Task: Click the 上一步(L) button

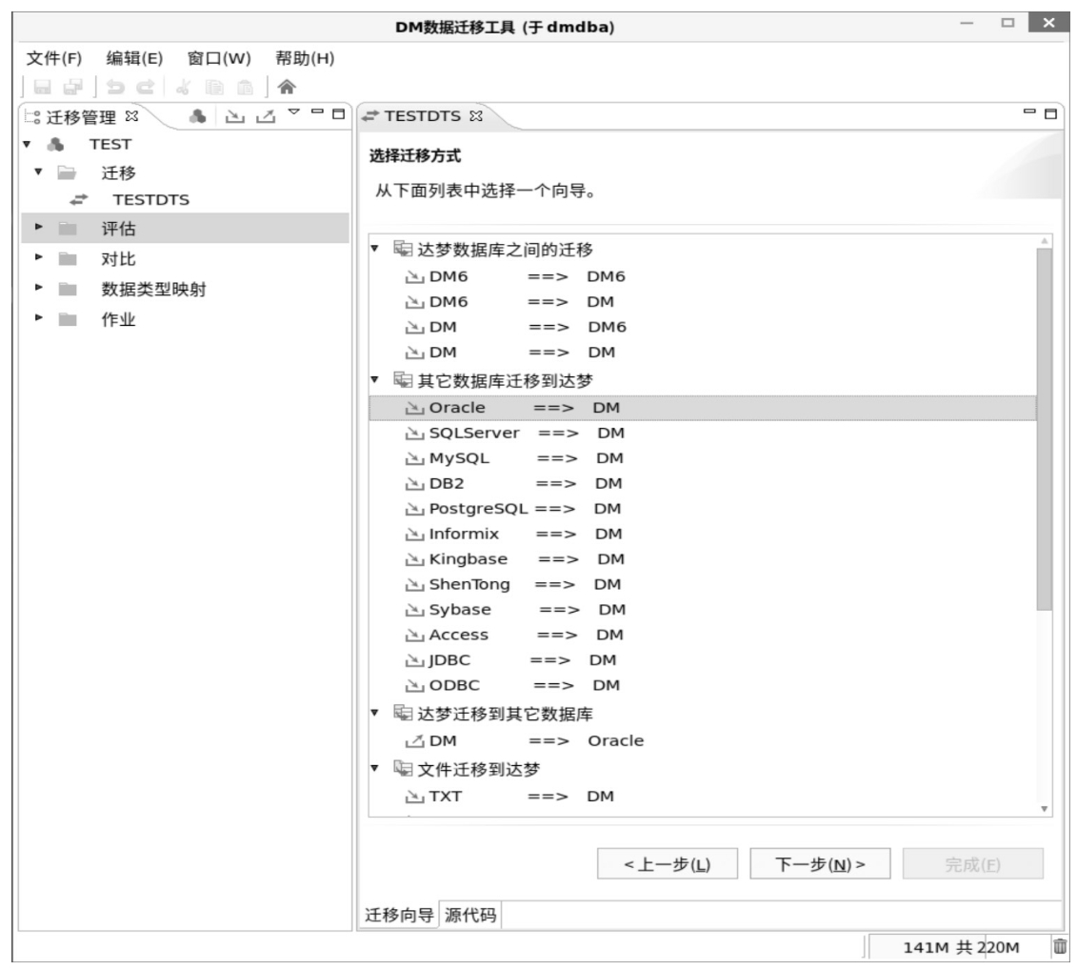Action: 667,864
